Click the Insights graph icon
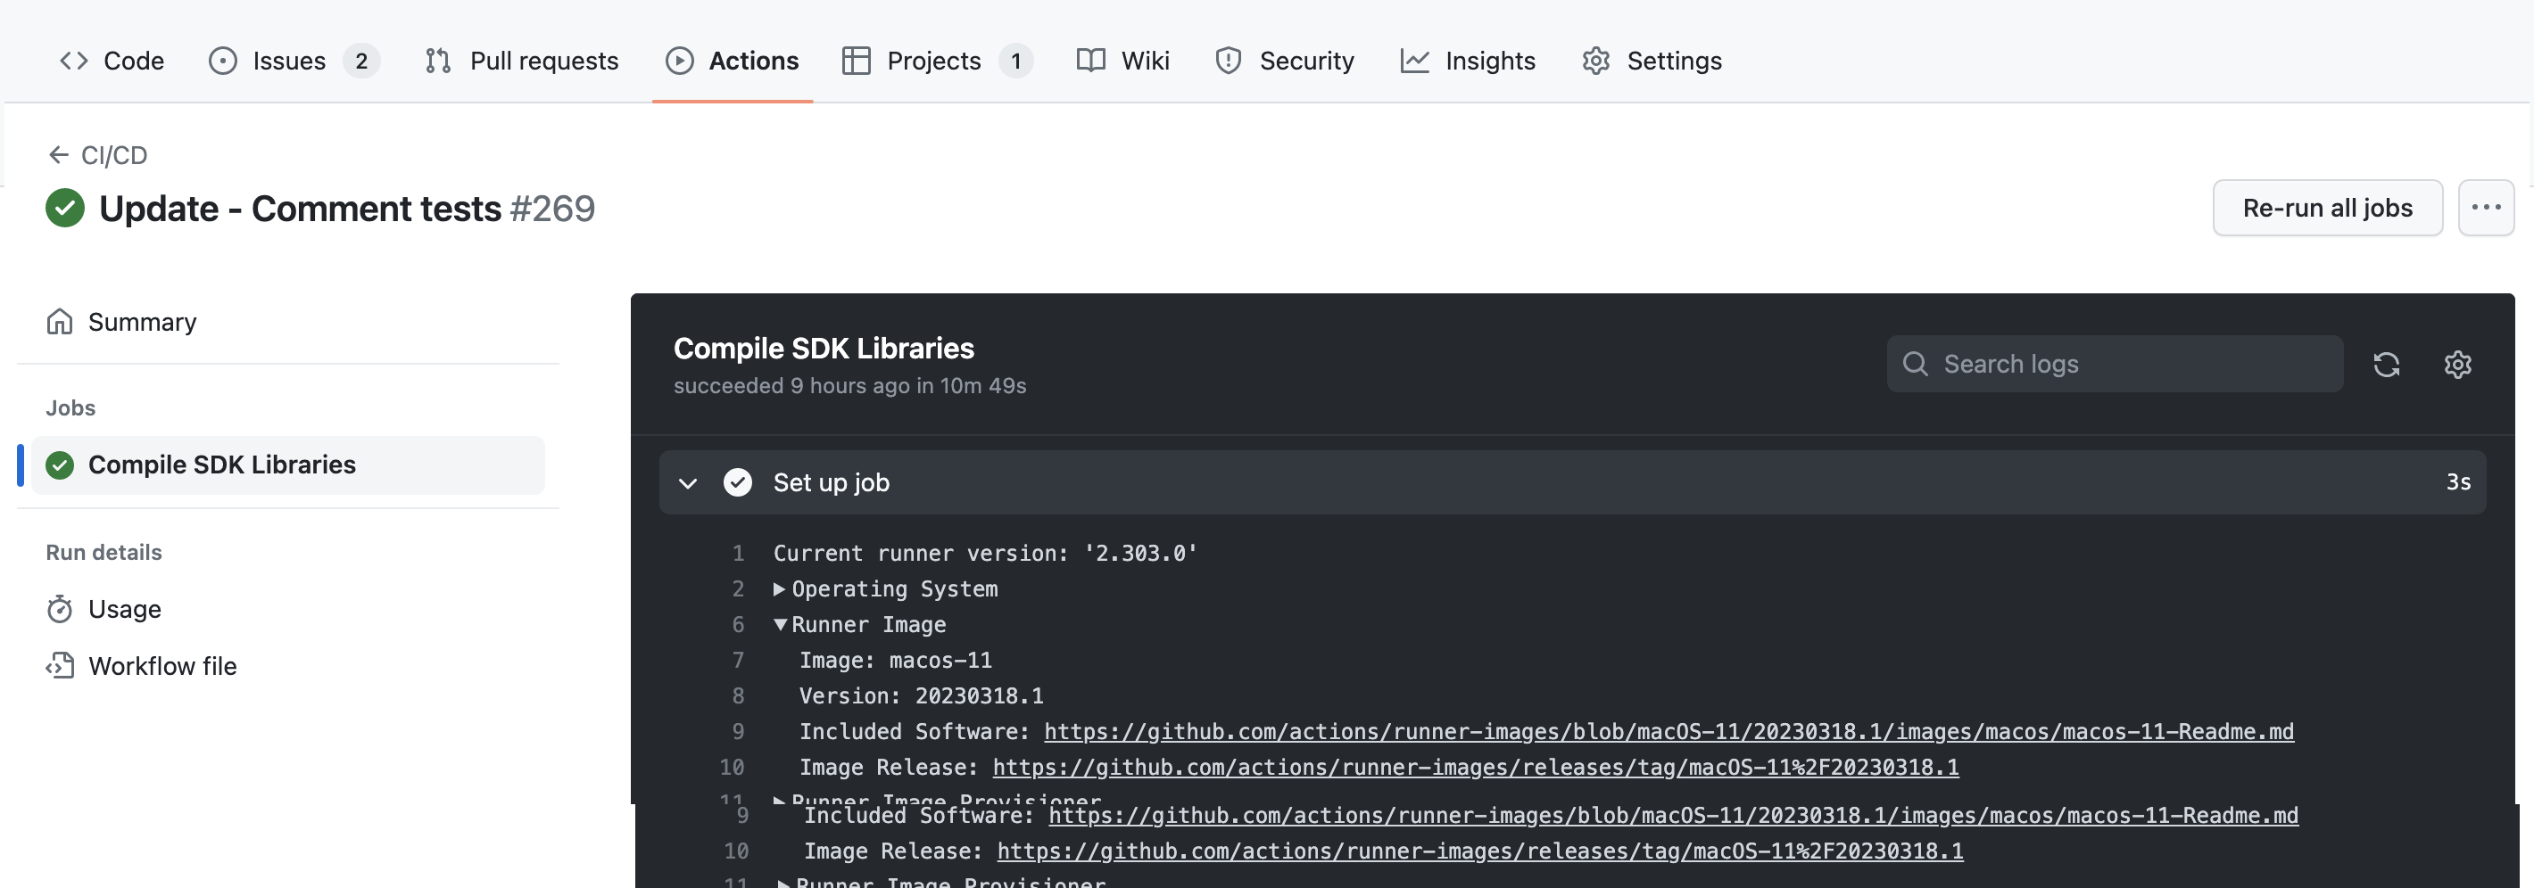Screen dimensions: 2534x888 1414,61
